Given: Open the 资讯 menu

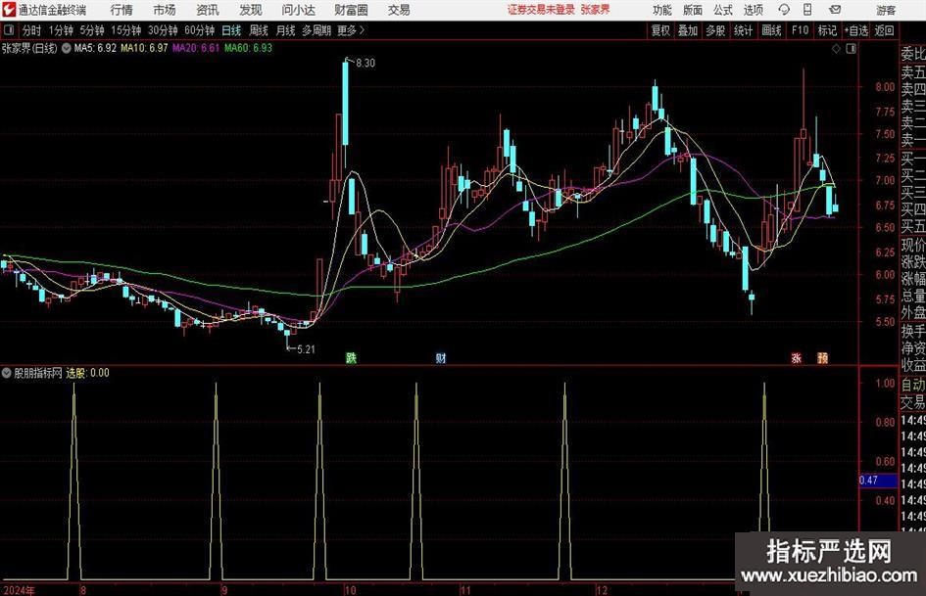Looking at the screenshot, I should (208, 10).
